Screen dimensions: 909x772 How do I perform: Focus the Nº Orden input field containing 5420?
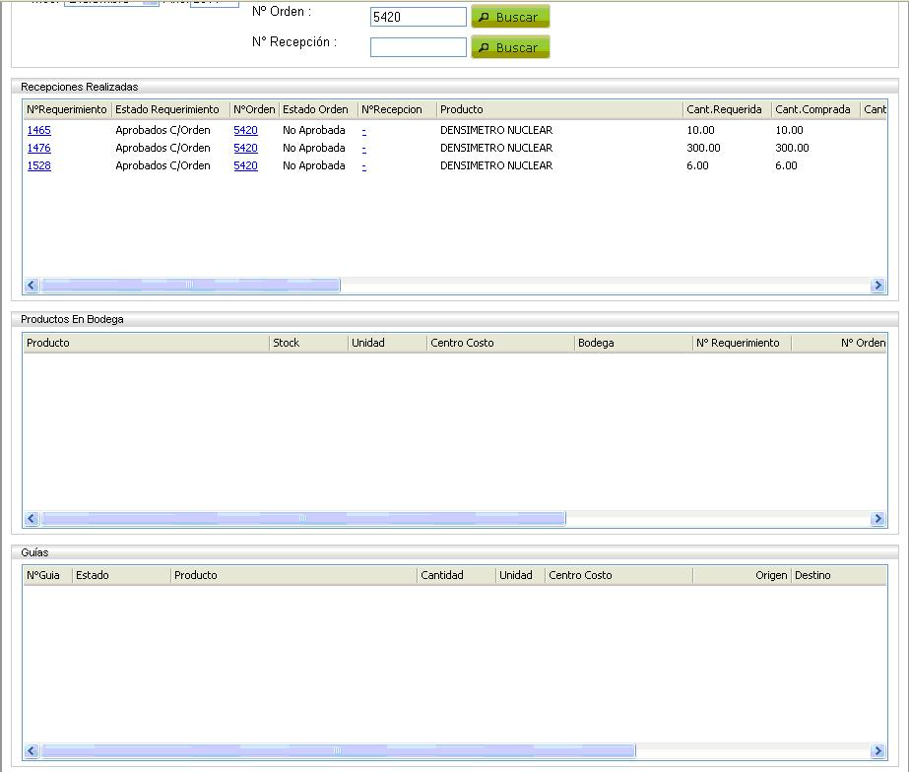418,17
